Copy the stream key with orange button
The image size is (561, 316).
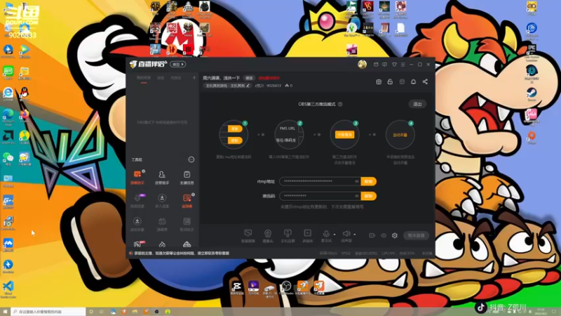click(369, 196)
